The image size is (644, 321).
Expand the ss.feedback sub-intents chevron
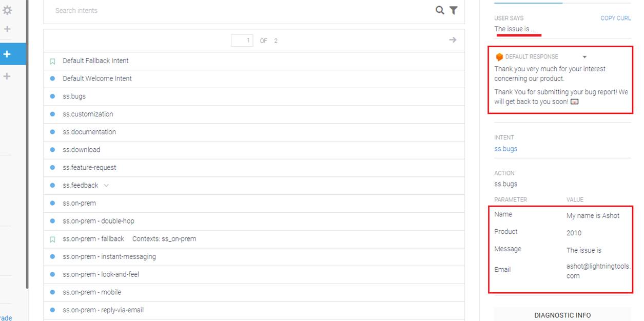106,186
